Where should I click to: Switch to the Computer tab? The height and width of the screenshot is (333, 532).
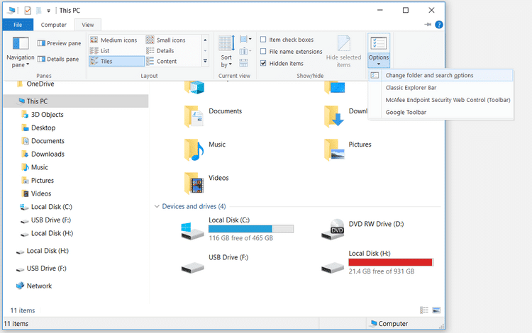54,25
